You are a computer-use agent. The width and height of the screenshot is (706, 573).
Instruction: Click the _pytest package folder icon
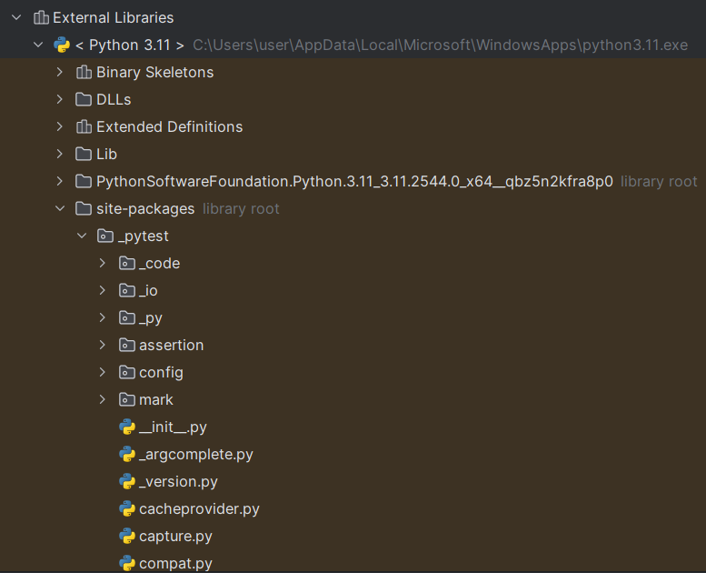click(x=105, y=236)
